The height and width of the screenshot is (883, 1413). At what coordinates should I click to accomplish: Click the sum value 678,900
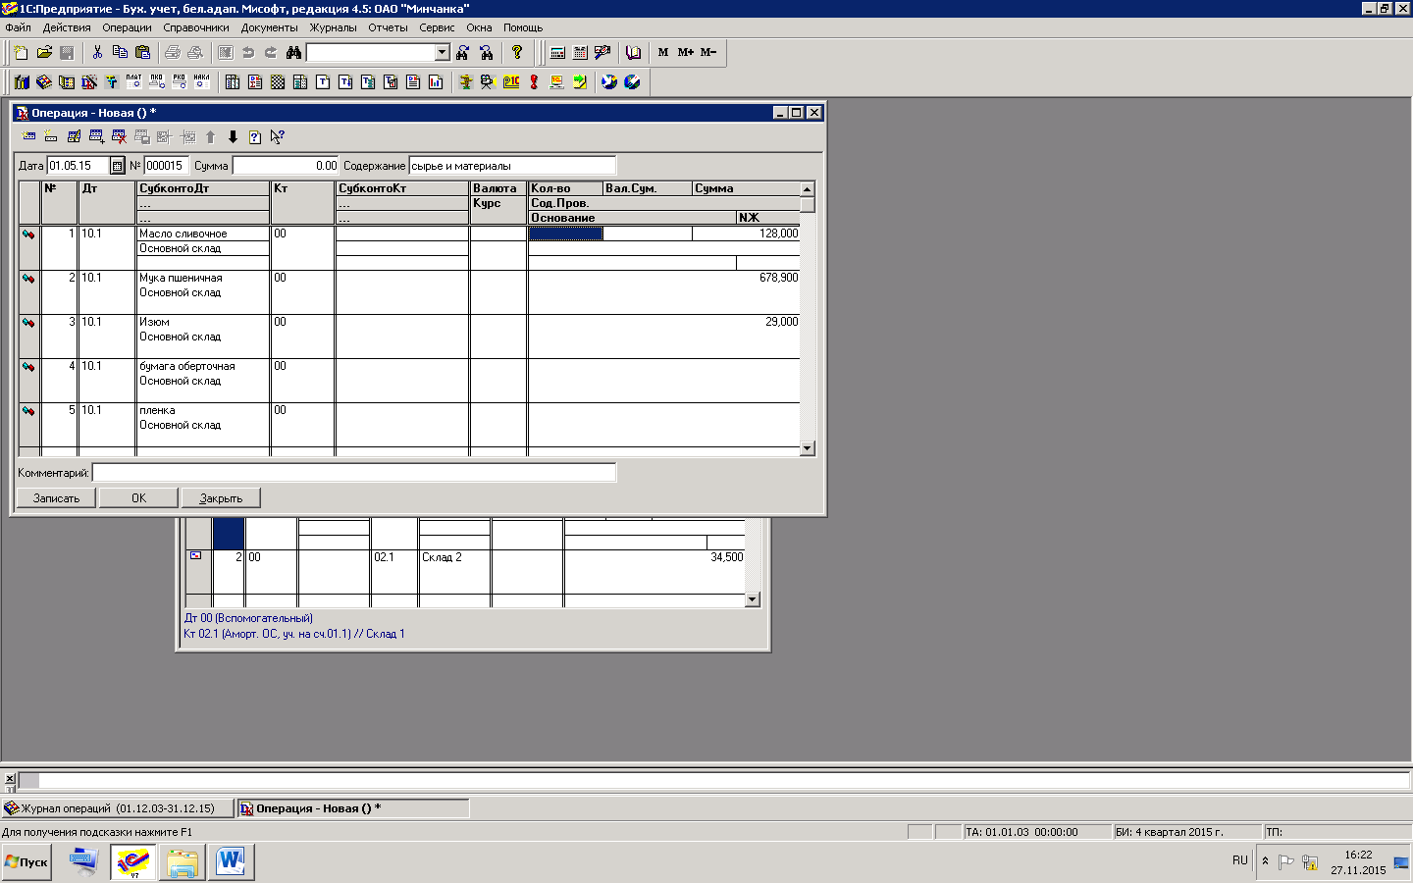(778, 278)
